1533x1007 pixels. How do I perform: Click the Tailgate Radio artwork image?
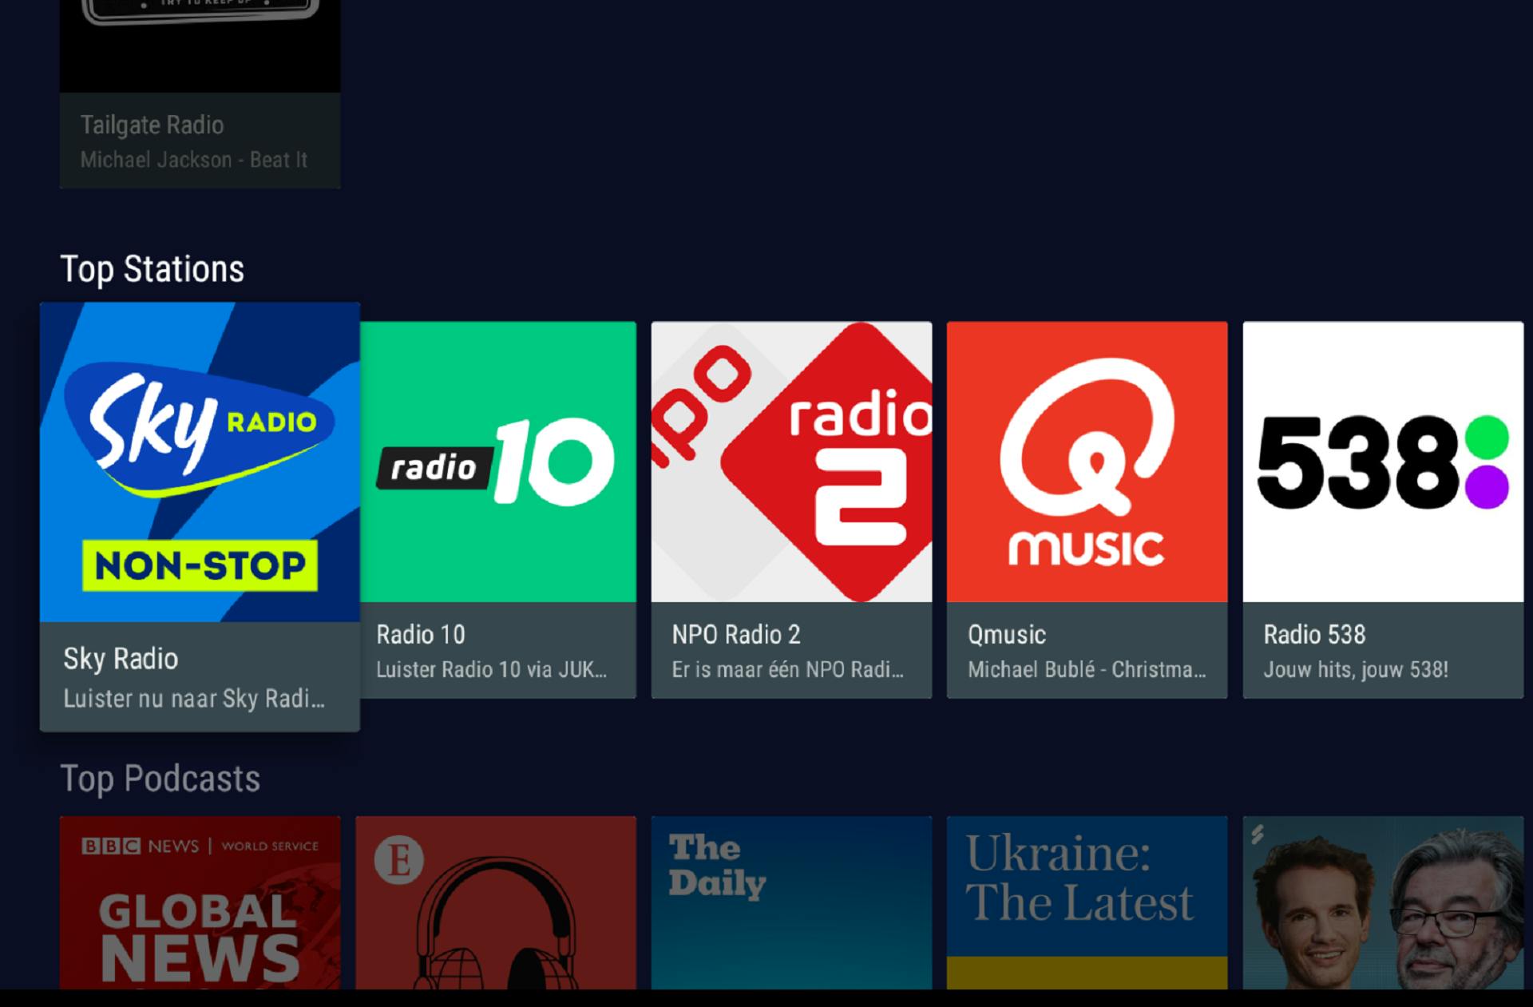click(x=200, y=44)
